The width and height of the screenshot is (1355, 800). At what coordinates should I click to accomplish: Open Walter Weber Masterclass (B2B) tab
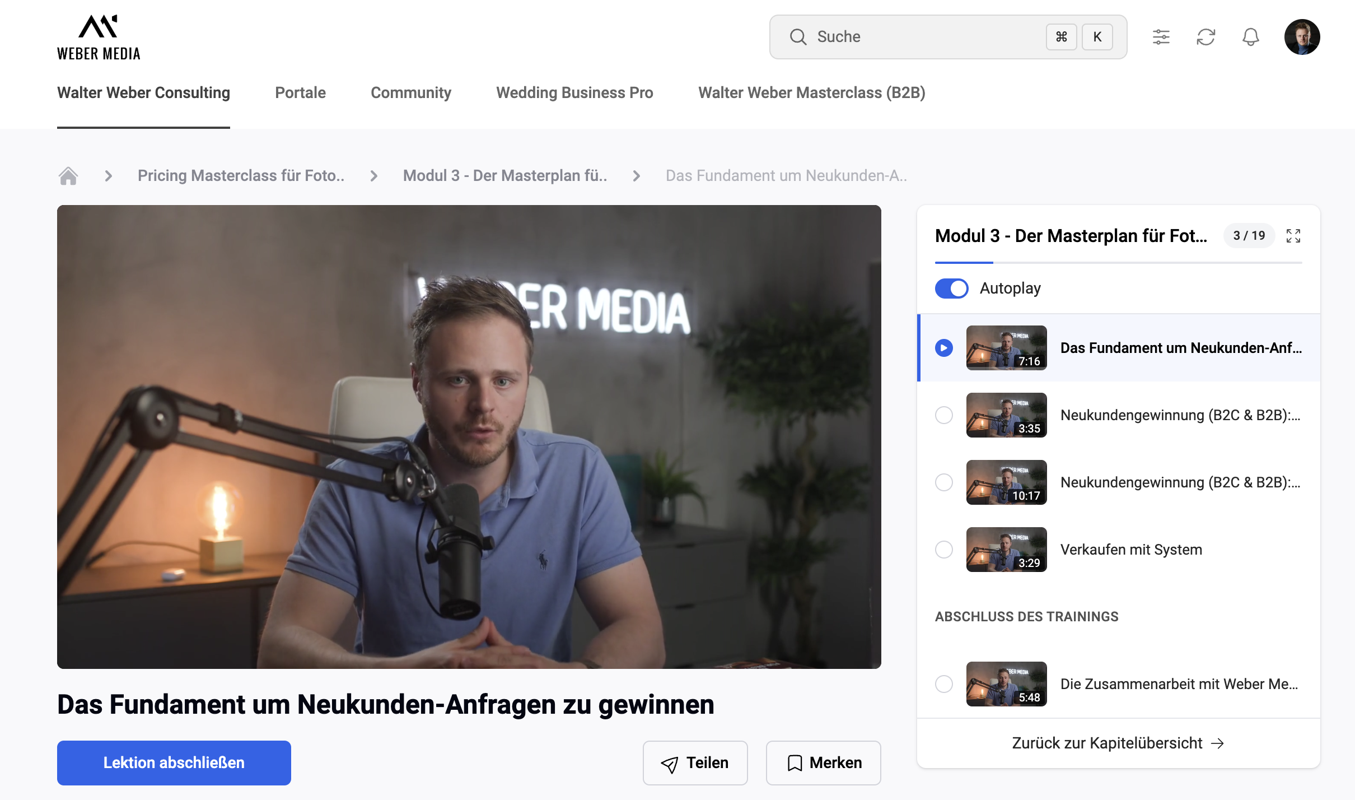(812, 93)
